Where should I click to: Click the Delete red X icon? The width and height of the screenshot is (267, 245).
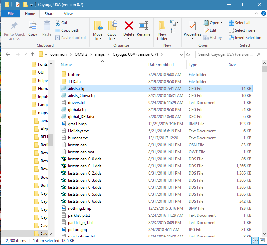coord(129,26)
